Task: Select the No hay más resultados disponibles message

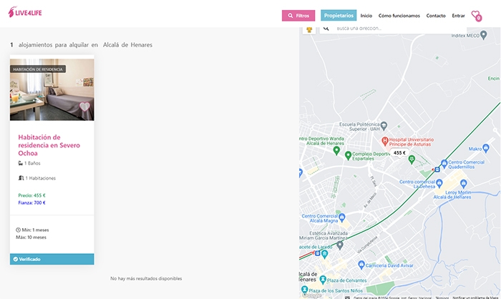Action: click(x=146, y=278)
